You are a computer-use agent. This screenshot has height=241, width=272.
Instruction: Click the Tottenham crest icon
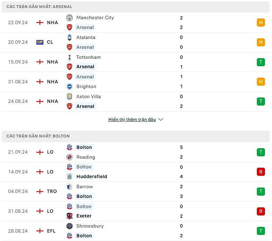[69, 57]
